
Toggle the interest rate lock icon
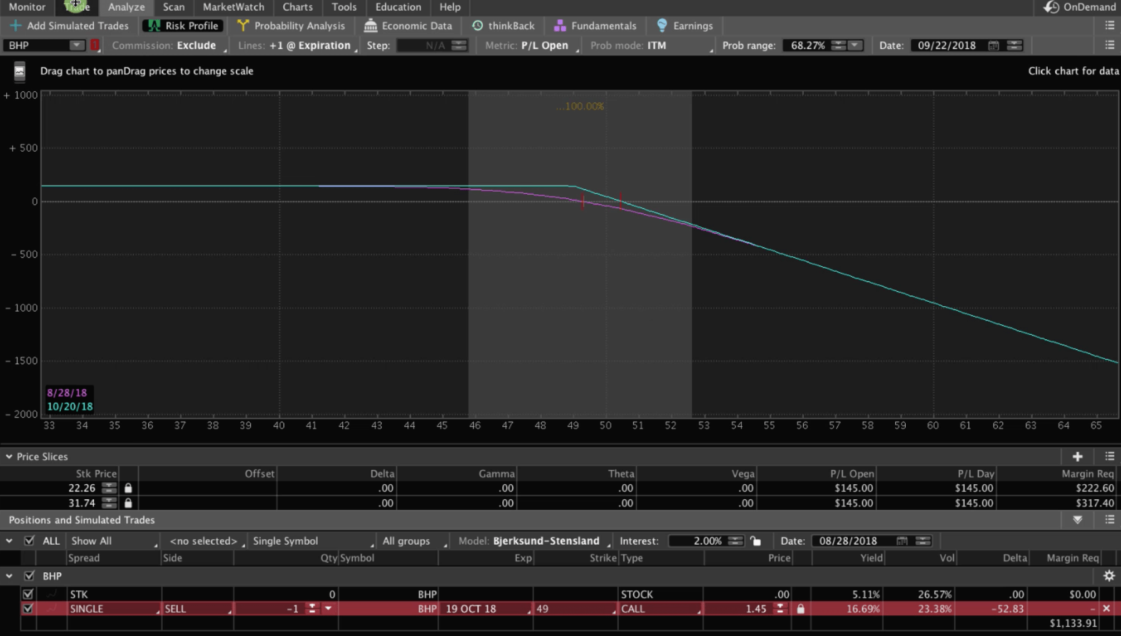(x=756, y=541)
